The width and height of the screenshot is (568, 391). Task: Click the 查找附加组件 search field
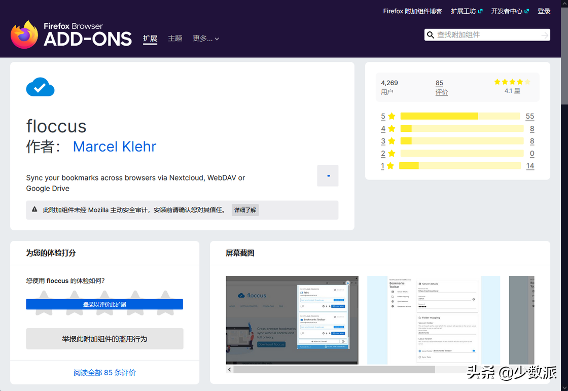[487, 35]
